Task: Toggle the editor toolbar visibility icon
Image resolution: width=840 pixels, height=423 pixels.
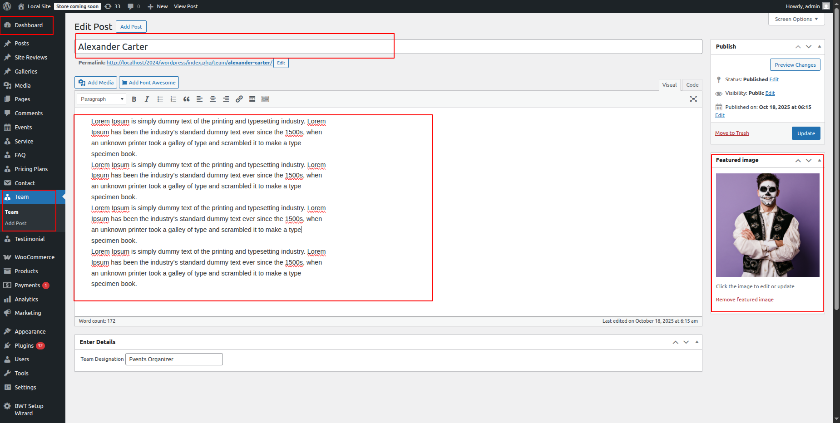Action: (265, 99)
